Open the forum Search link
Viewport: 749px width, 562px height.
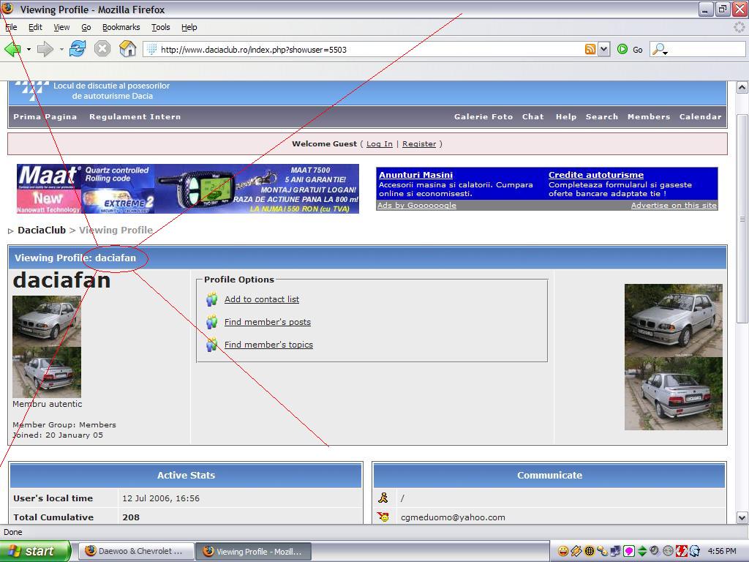pos(602,116)
